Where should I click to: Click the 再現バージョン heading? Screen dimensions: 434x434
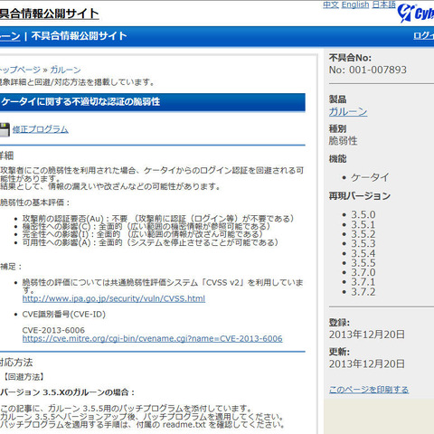click(360, 196)
